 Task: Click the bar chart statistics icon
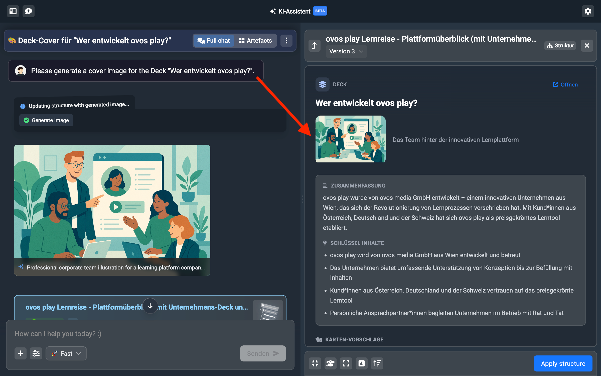tap(362, 363)
